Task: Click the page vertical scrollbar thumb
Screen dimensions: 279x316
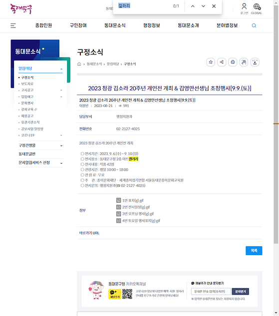Action: pos(276,124)
